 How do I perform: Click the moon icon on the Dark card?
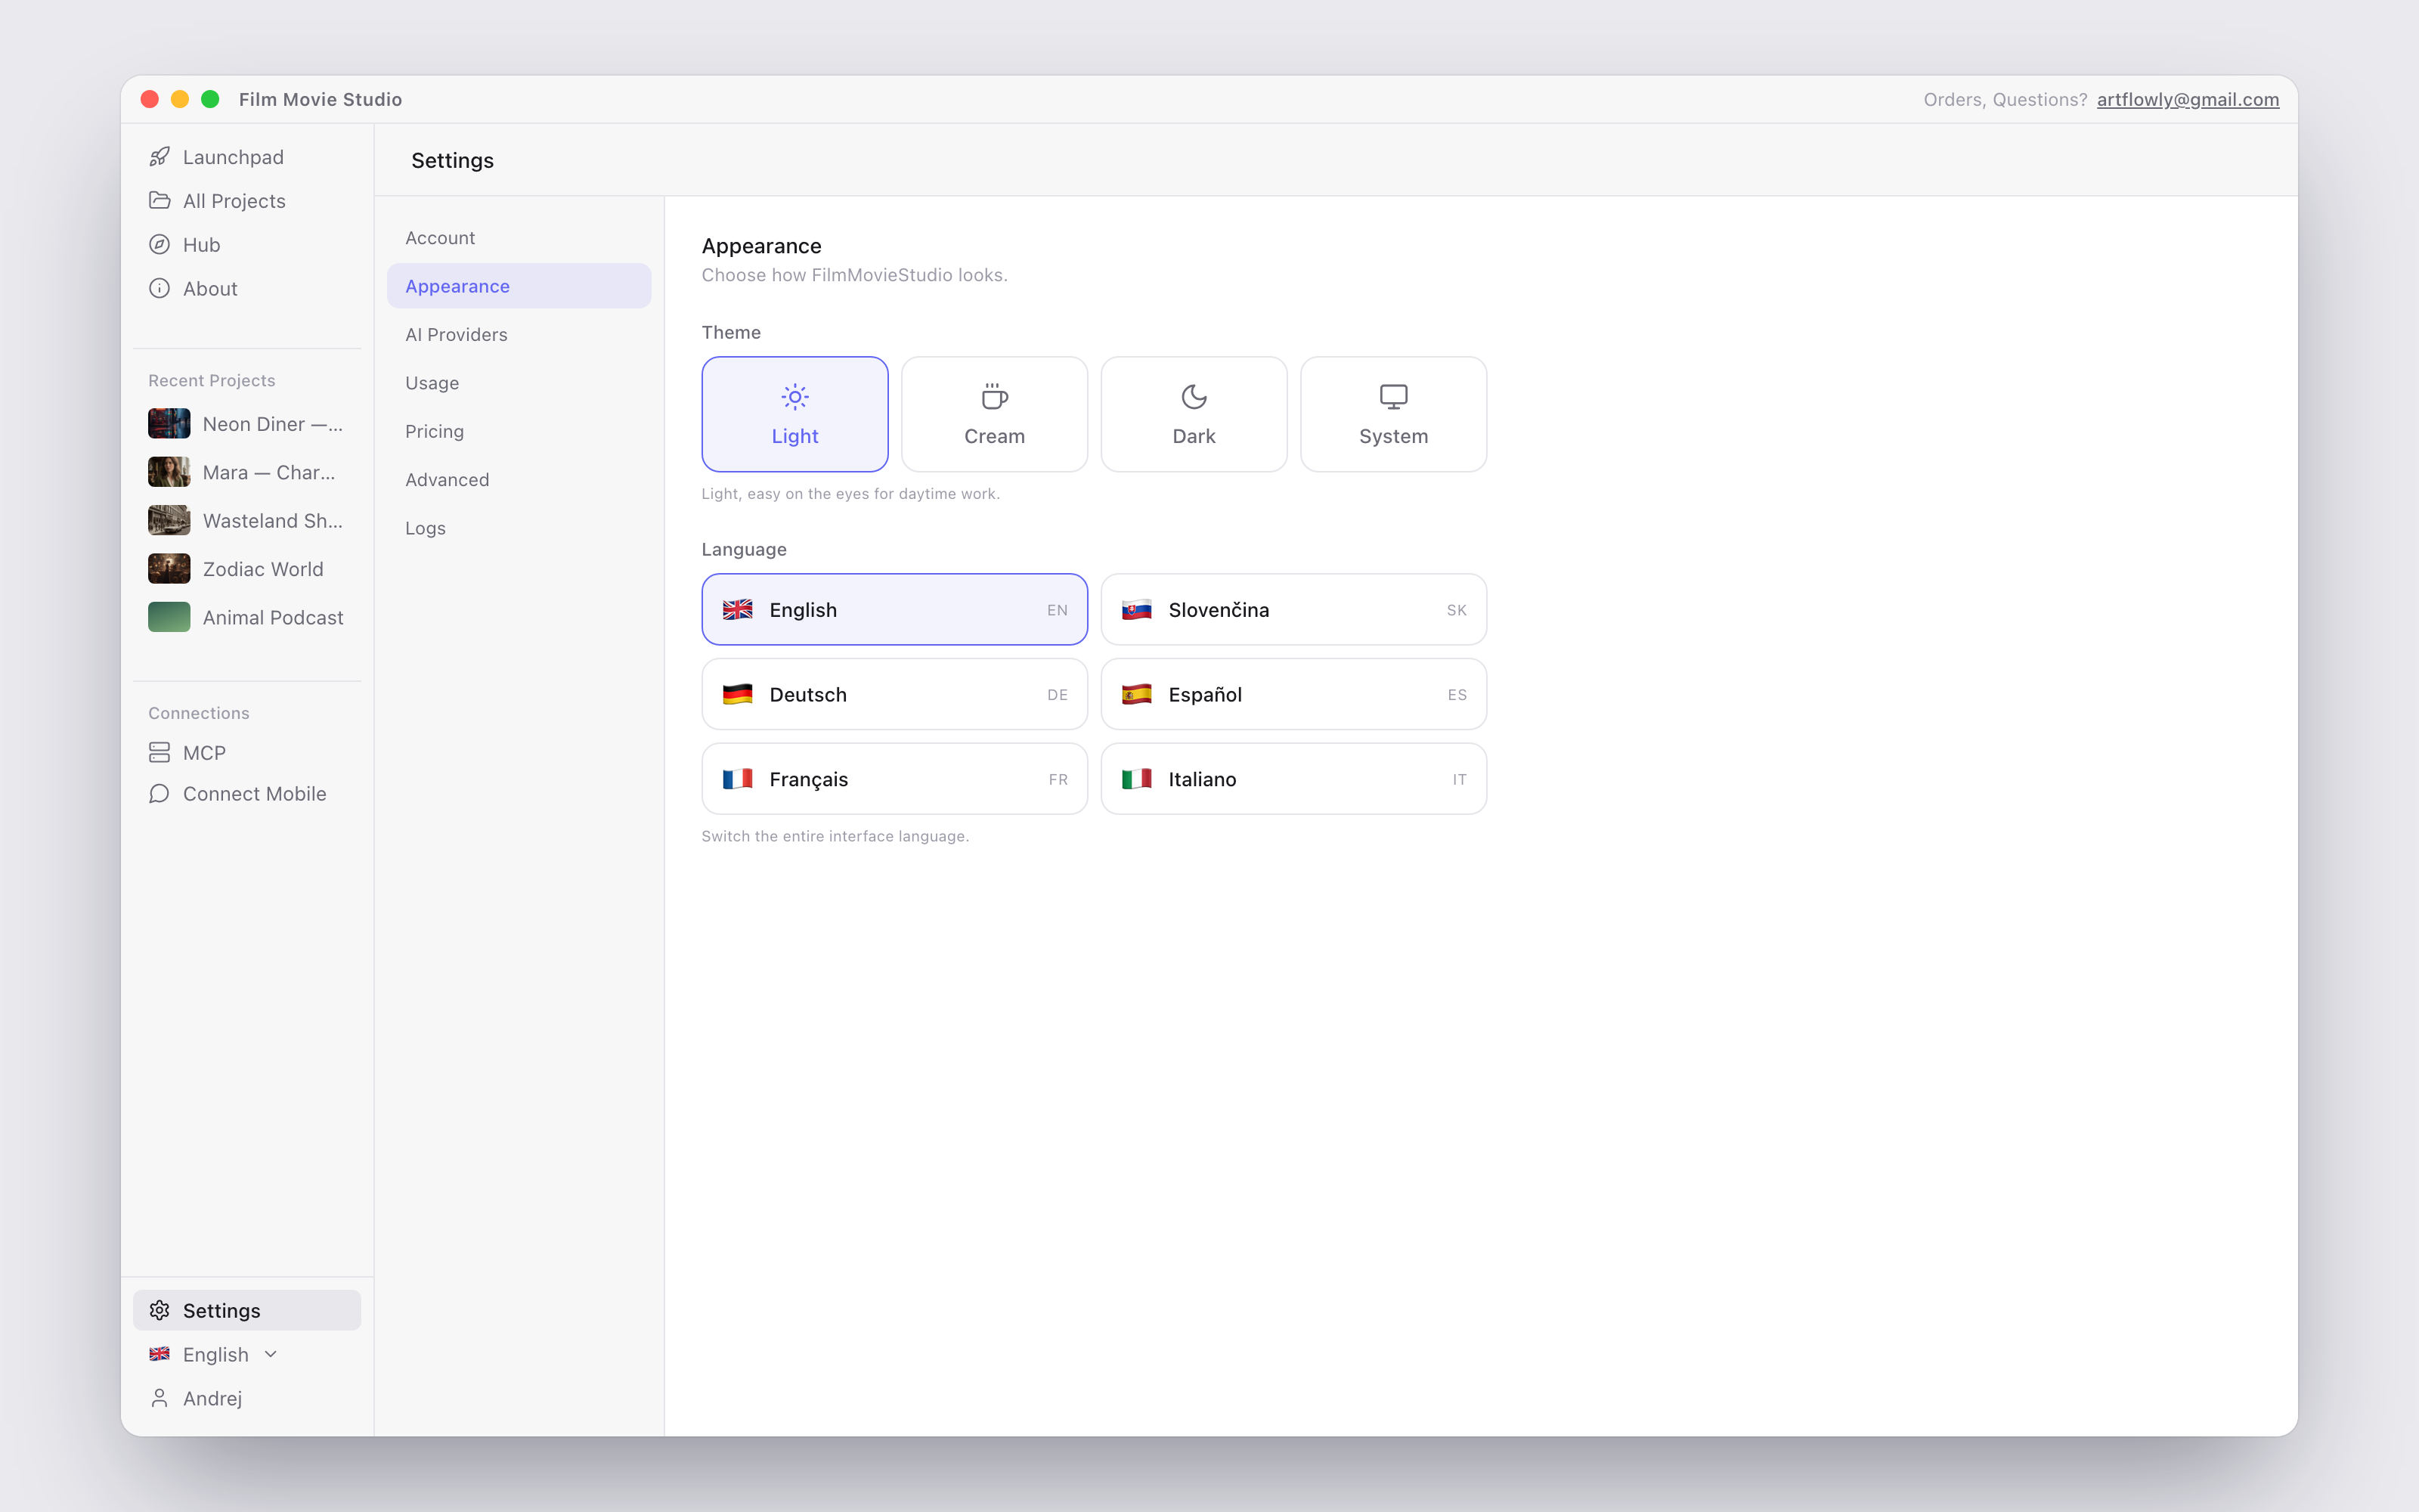[1194, 397]
